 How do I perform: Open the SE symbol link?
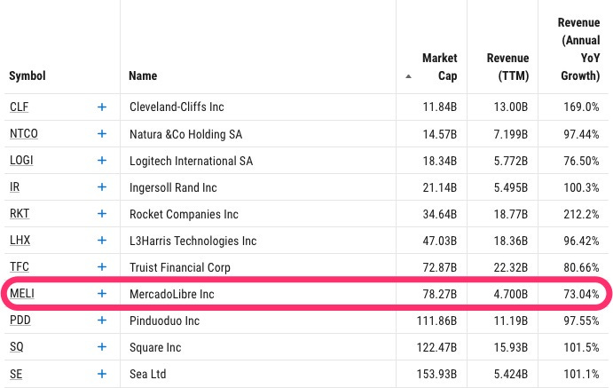[x=16, y=374]
